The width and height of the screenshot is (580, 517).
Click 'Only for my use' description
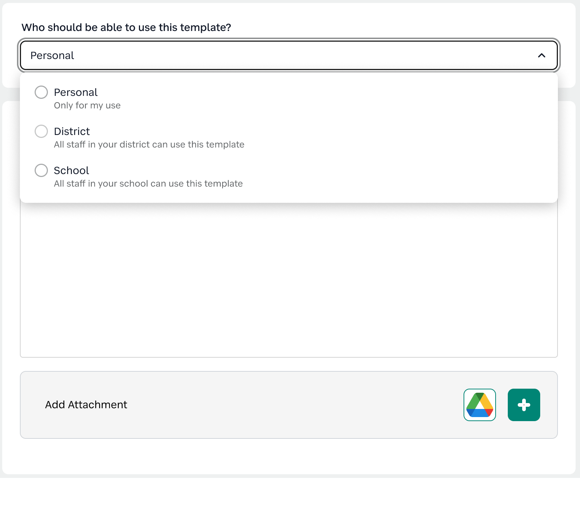[87, 105]
